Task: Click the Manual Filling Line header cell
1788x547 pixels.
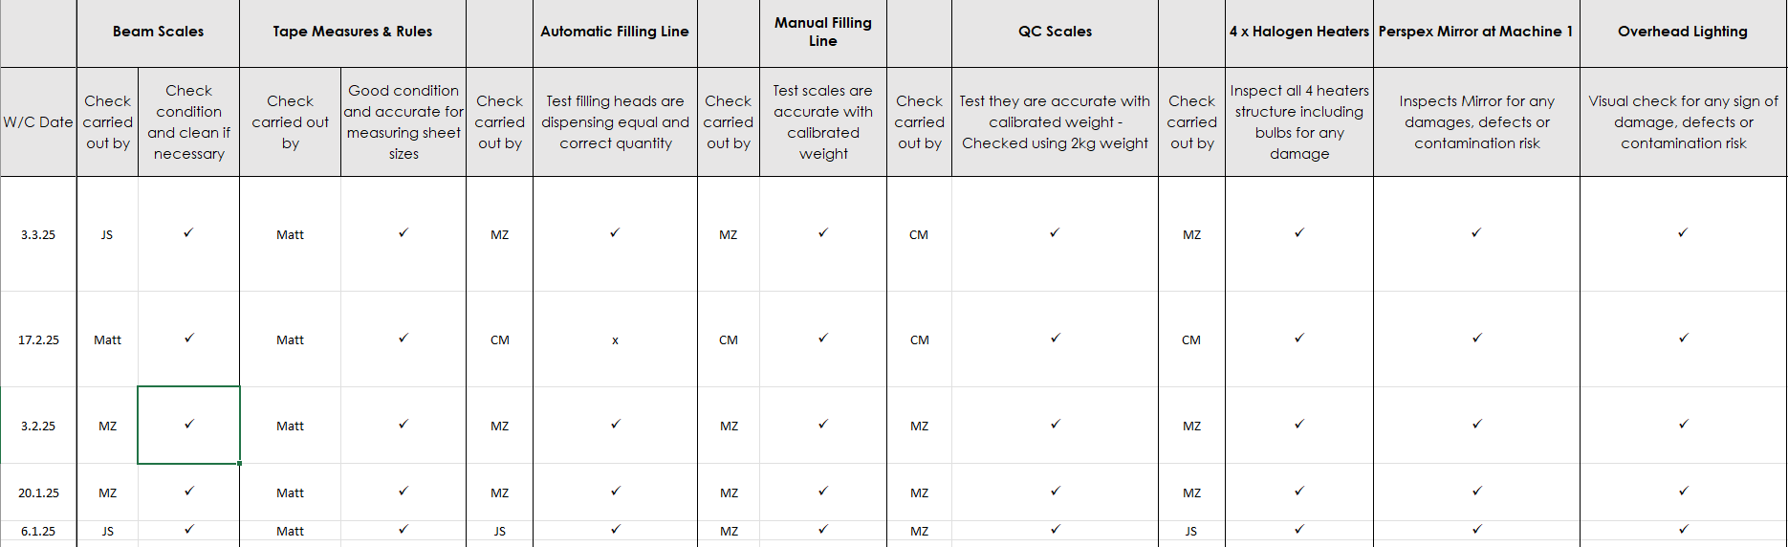Action: tap(822, 32)
